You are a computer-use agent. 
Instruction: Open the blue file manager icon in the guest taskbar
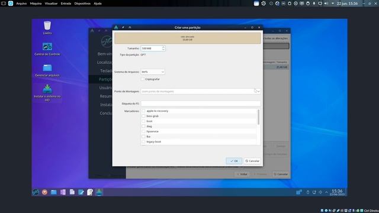tap(53, 192)
